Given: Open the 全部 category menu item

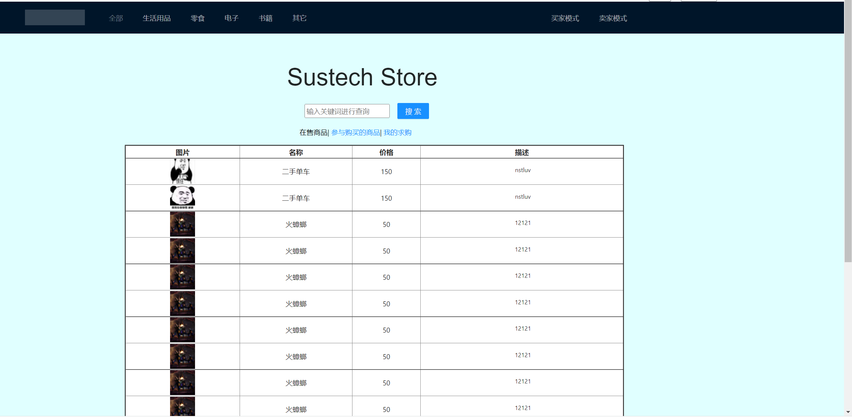Looking at the screenshot, I should coord(116,18).
